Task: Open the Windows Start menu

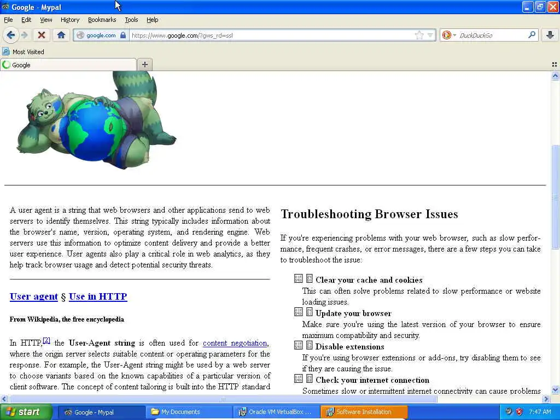Action: [26, 412]
